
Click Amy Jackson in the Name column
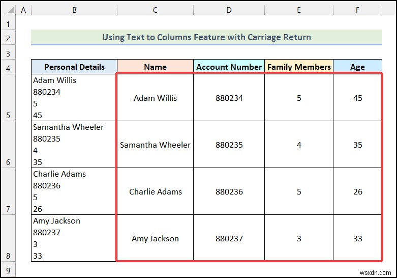click(x=155, y=238)
